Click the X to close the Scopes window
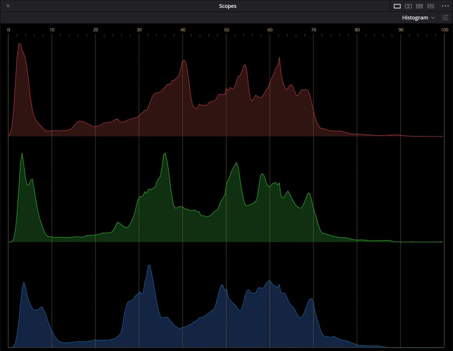This screenshot has width=453, height=351. tap(8, 6)
